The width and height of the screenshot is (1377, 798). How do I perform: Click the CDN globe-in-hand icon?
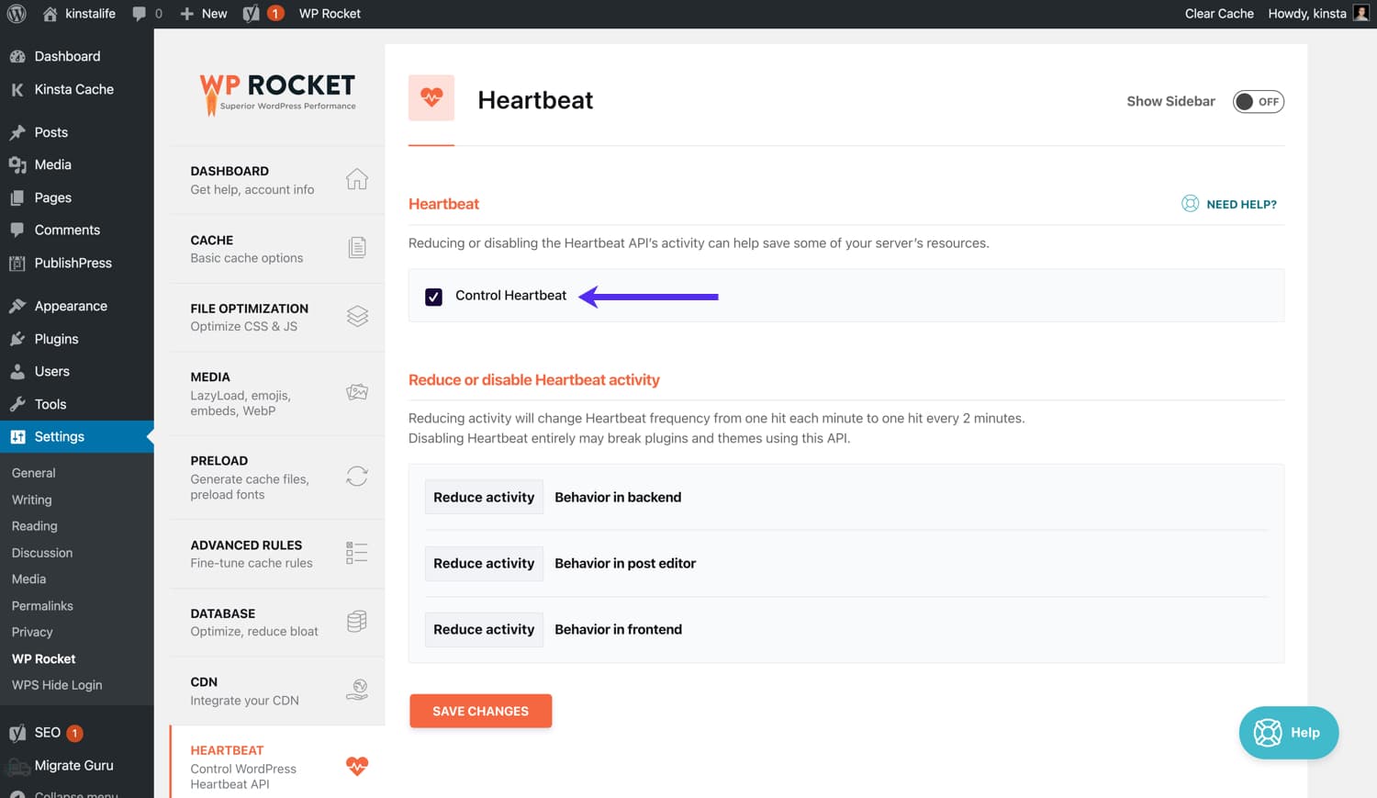point(357,690)
